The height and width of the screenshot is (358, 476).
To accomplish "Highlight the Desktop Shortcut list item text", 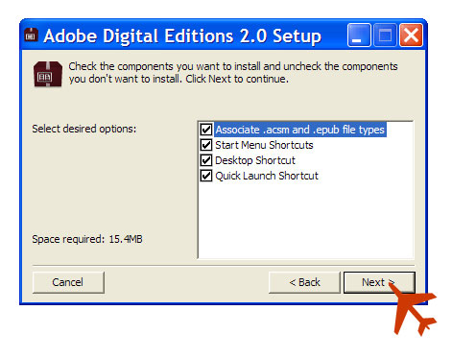I will (x=255, y=160).
